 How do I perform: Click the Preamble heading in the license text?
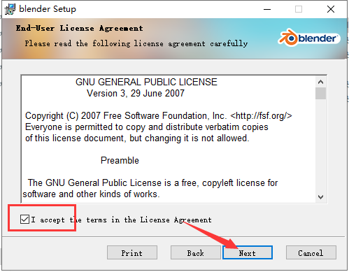click(x=120, y=160)
